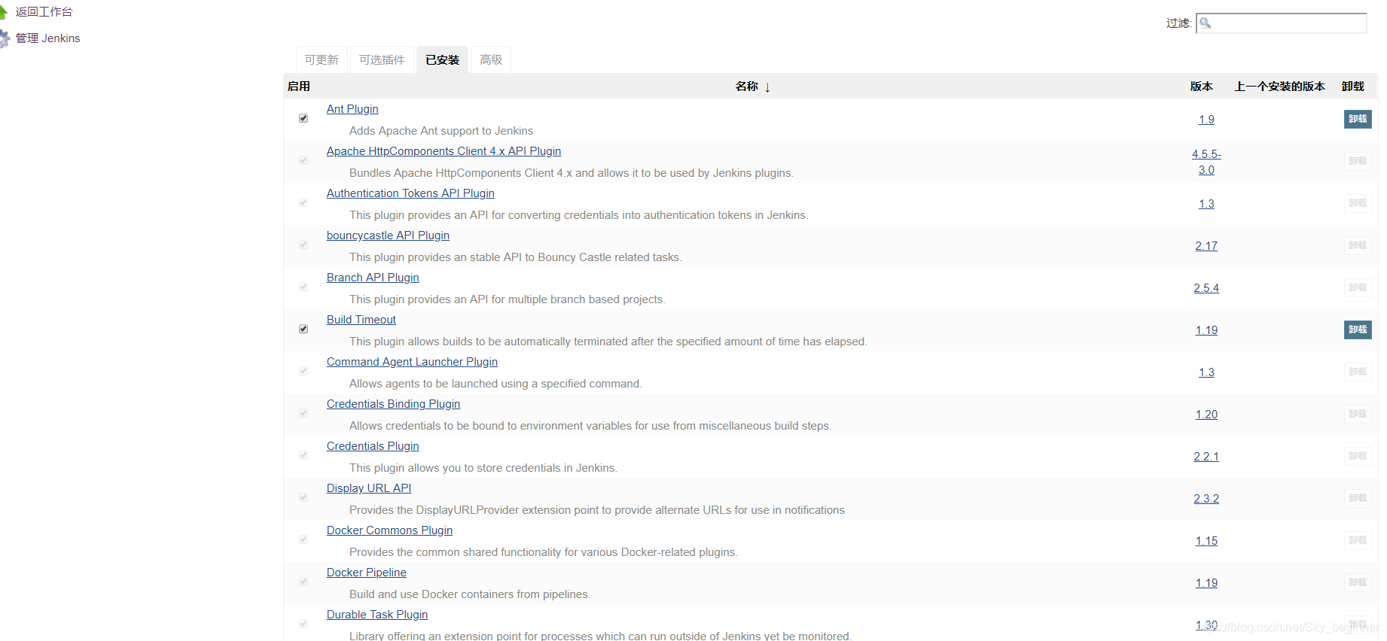Screen dimensions: 1387x641
Task: Open Branch API Plugin link
Action: [x=373, y=278]
